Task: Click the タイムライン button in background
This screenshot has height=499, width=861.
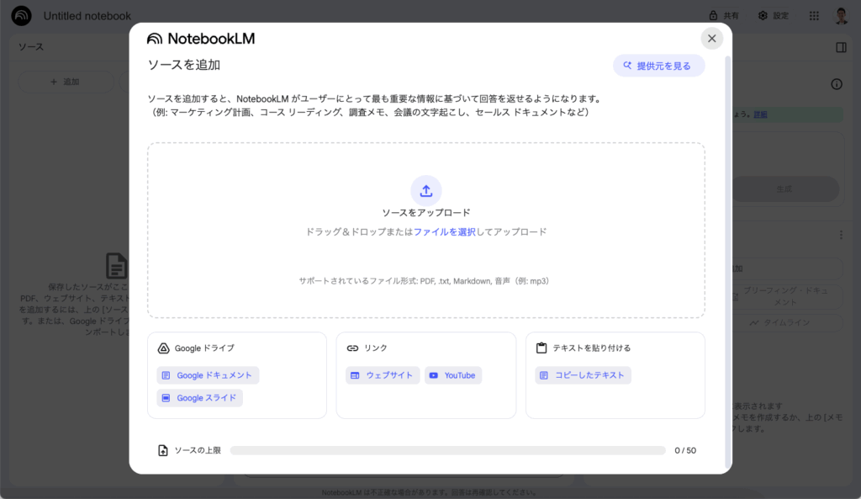Action: (x=787, y=322)
